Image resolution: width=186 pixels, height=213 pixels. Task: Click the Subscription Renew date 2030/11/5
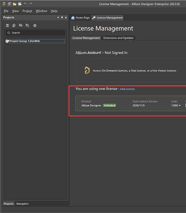[x=139, y=106]
